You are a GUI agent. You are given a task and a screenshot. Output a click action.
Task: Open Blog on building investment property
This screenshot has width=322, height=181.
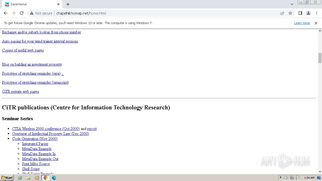pos(32,64)
